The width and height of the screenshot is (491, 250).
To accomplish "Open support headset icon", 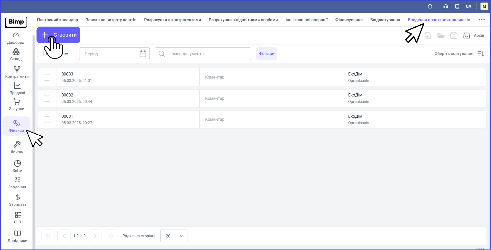I will tap(446, 6).
